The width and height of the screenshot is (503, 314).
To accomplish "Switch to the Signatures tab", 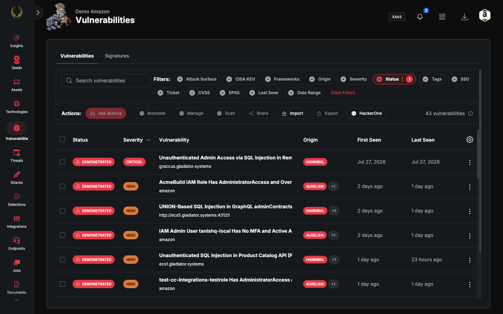I will coord(117,56).
